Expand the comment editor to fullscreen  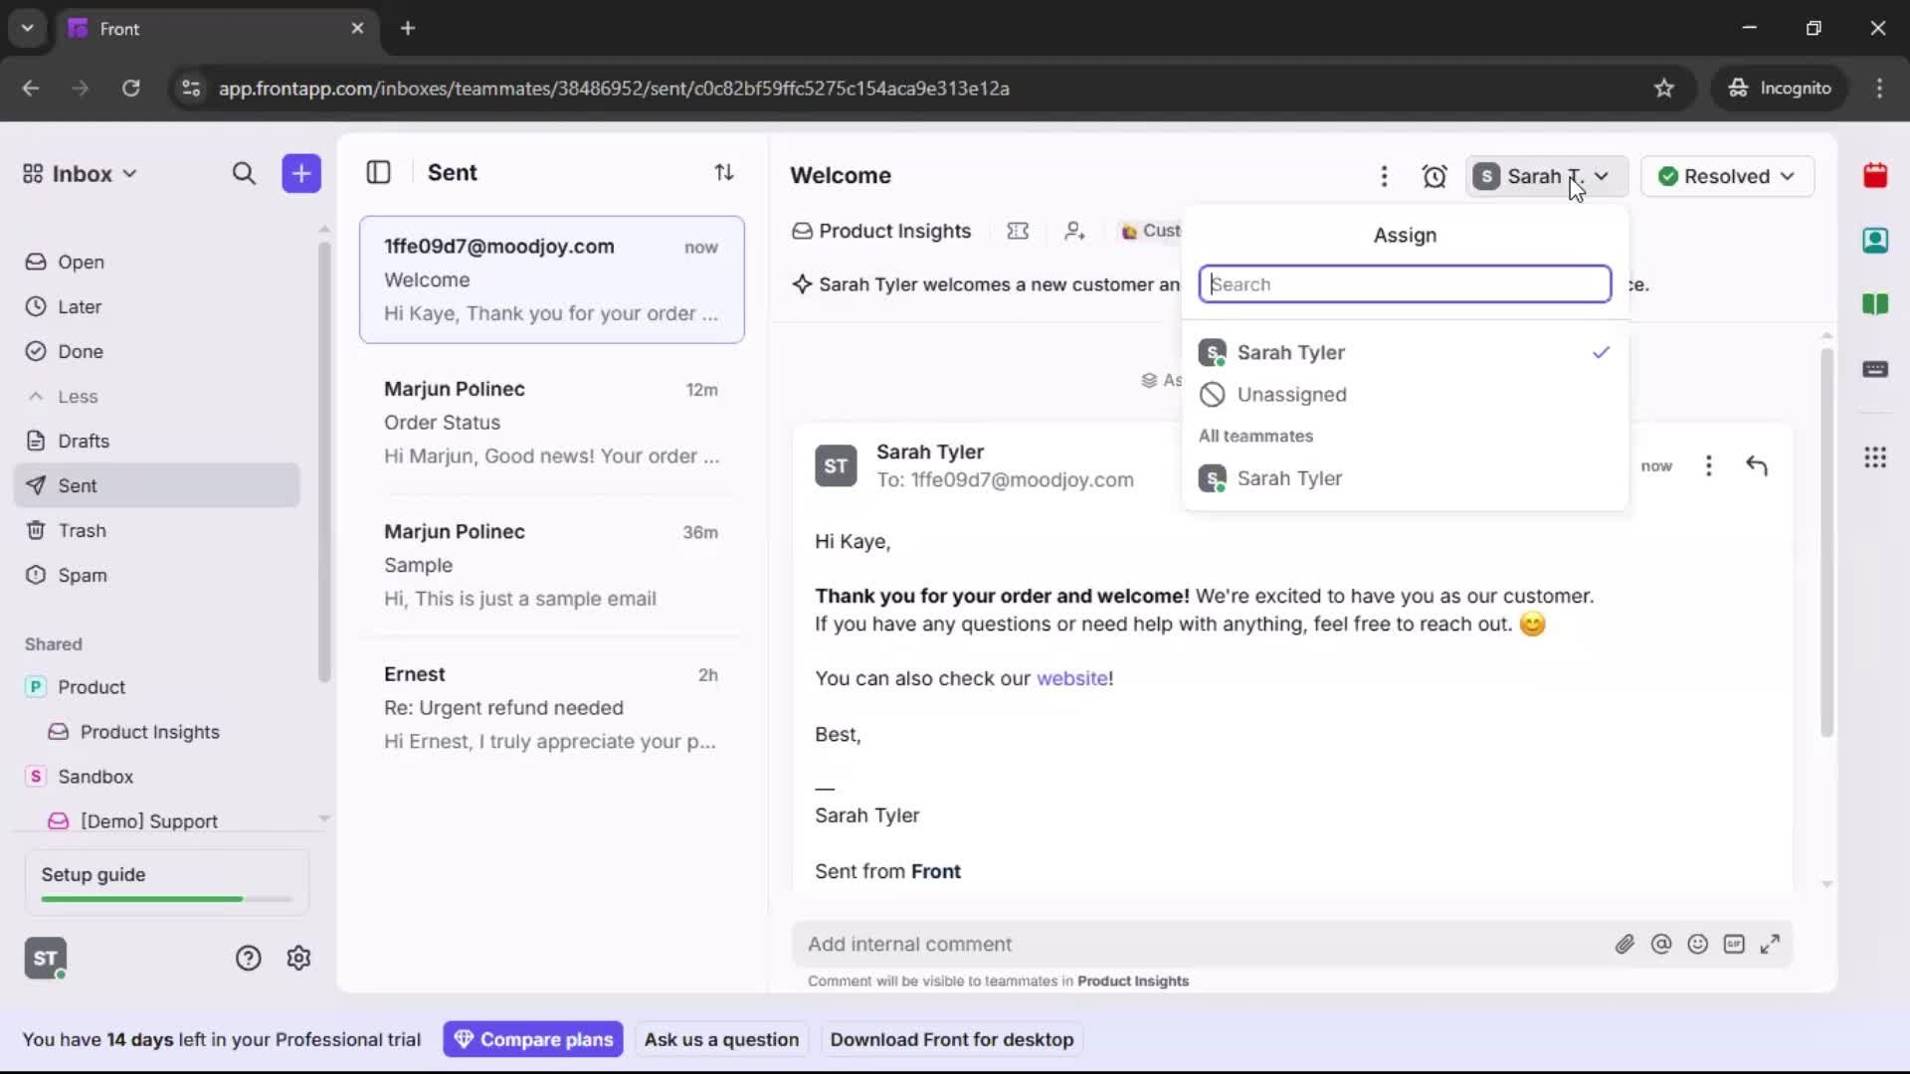1772,944
